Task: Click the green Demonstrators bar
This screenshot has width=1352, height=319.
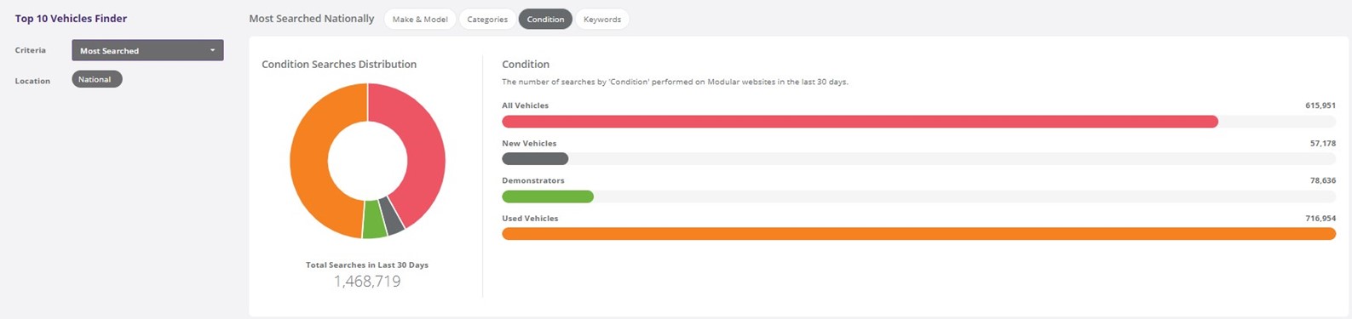Action: pos(548,197)
